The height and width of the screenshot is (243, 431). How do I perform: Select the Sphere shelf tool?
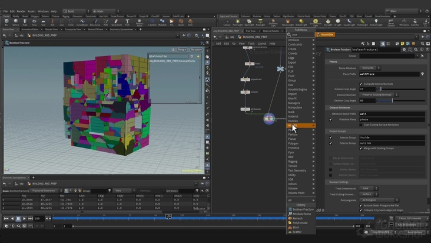click(16, 22)
